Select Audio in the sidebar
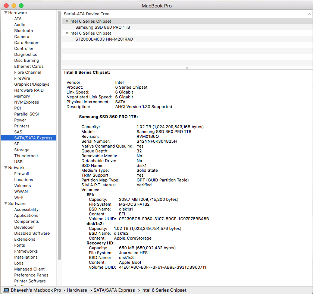 pyautogui.click(x=19, y=25)
